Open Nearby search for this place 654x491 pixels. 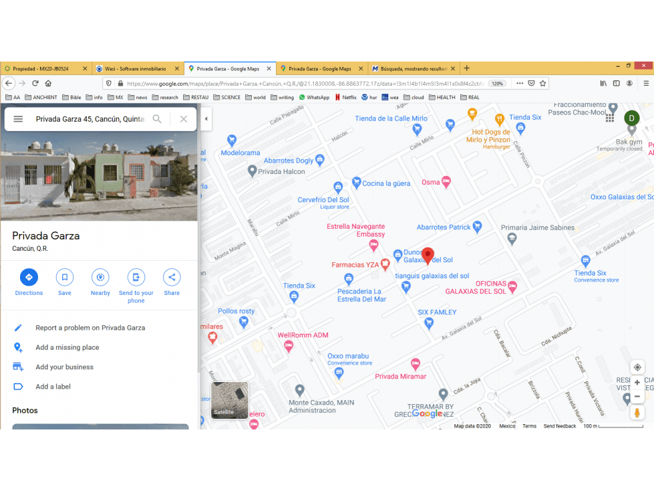100,277
